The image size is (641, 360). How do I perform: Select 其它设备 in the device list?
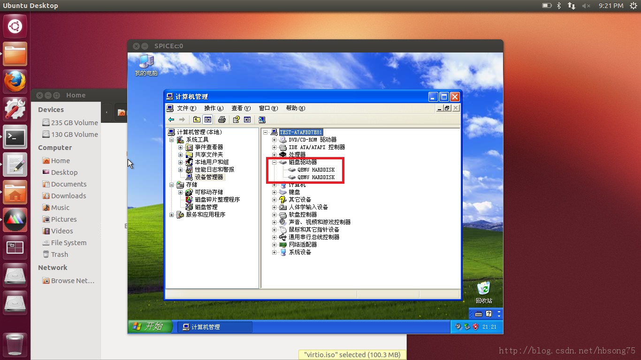(x=300, y=200)
